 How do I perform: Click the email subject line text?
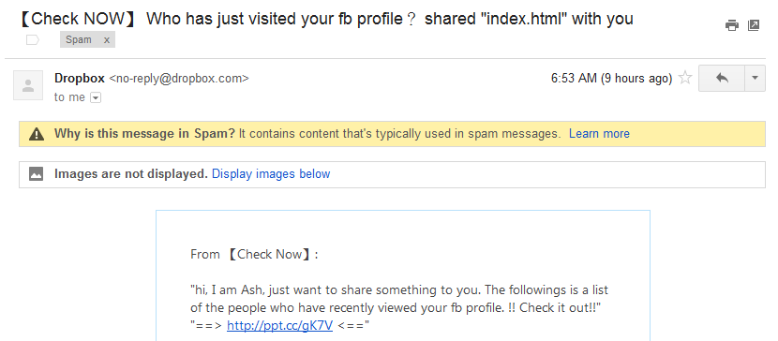tap(326, 19)
